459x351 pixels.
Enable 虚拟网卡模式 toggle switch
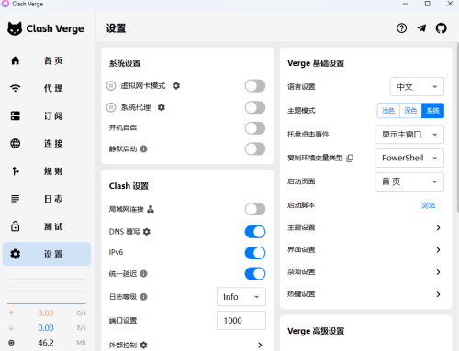[x=255, y=86]
